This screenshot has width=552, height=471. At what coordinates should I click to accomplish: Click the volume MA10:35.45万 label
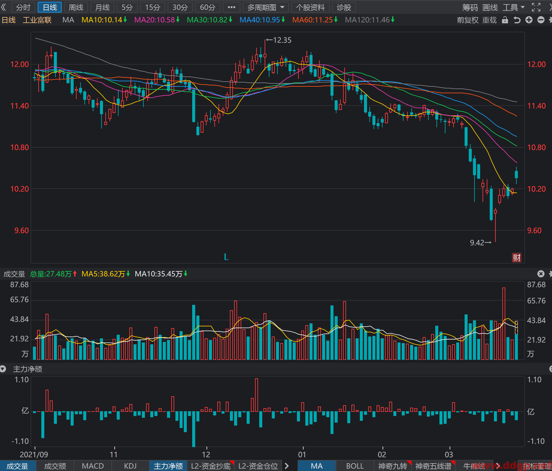[161, 274]
